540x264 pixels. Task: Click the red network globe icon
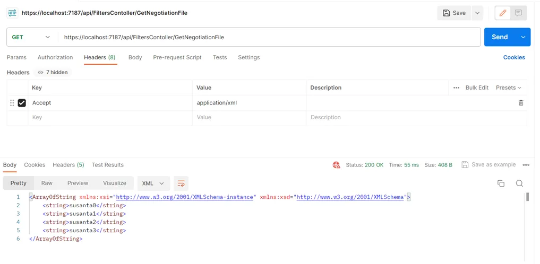click(336, 165)
